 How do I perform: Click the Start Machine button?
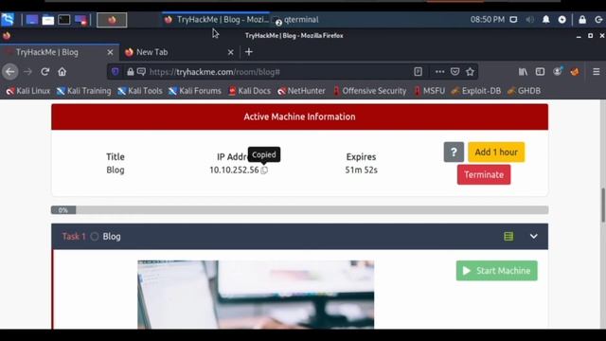tap(496, 271)
